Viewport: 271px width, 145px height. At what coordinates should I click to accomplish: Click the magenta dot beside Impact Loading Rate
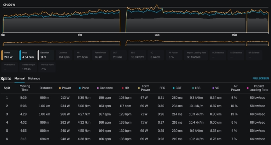click(248, 88)
